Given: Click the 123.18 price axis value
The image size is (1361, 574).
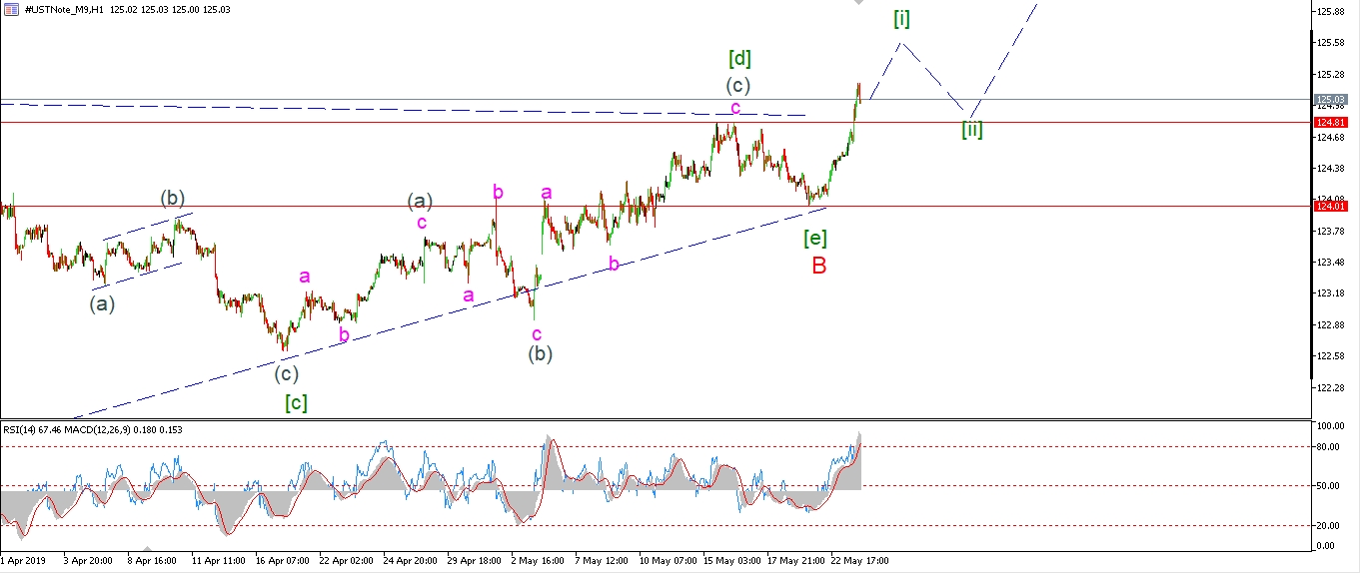Looking at the screenshot, I should coord(1330,293).
